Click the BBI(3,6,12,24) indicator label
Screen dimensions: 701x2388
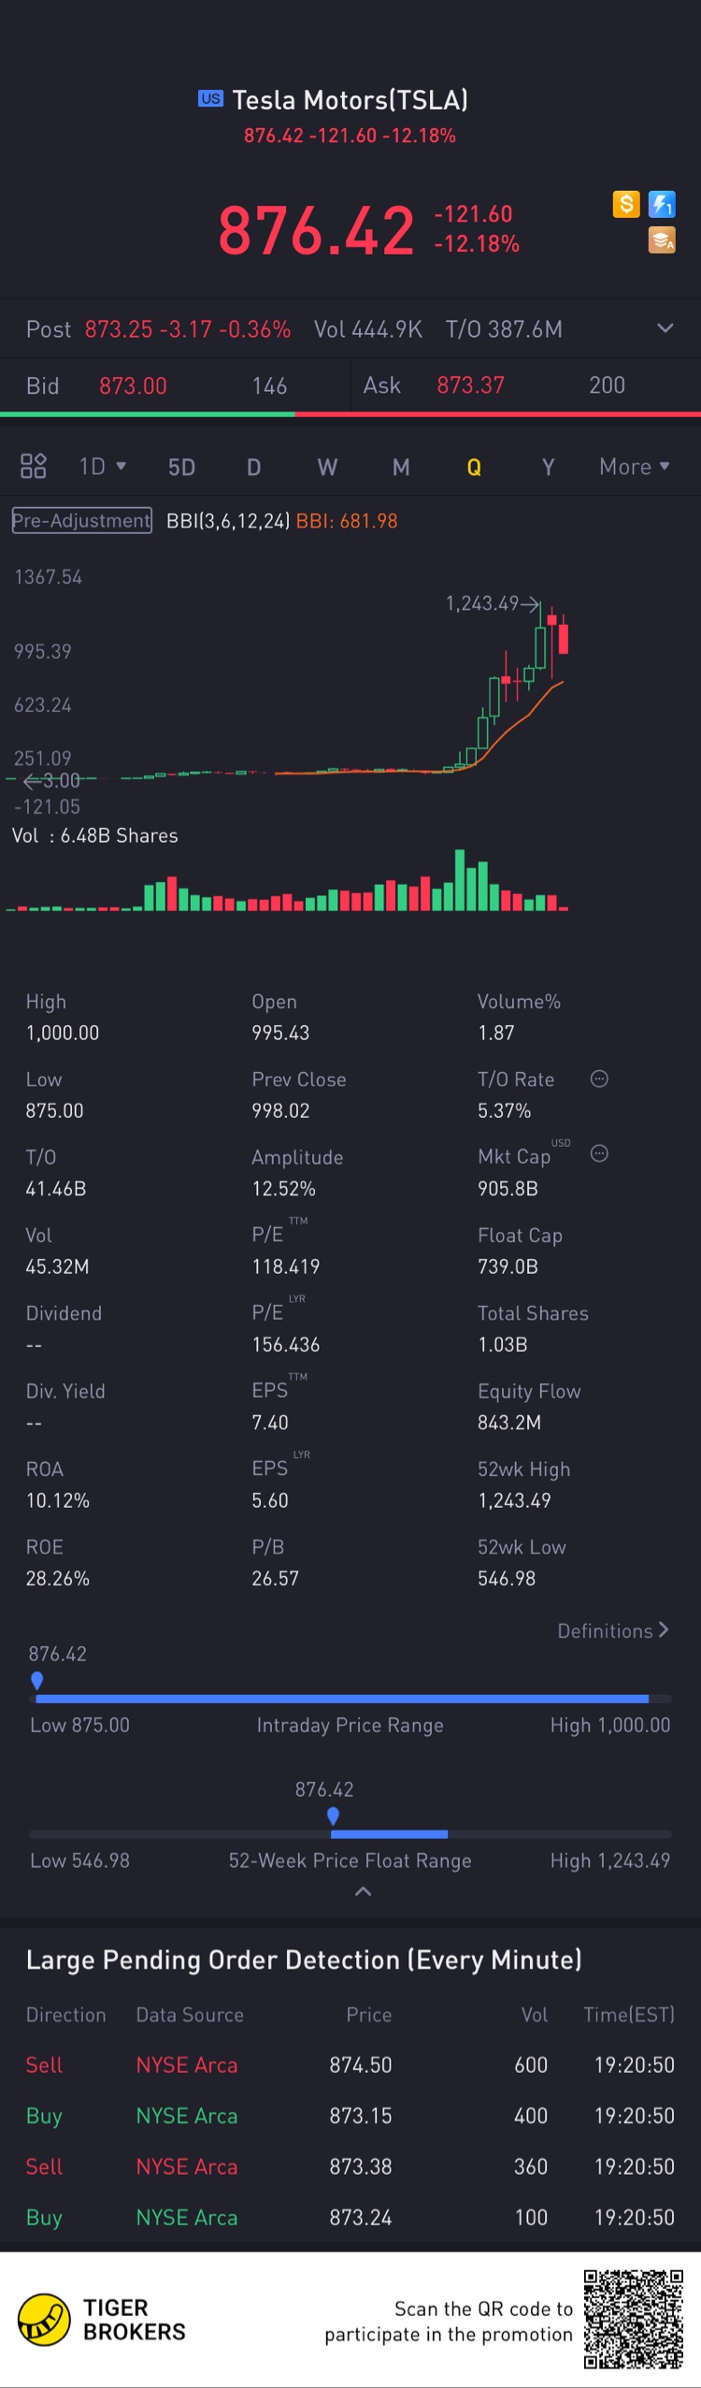pyautogui.click(x=228, y=521)
